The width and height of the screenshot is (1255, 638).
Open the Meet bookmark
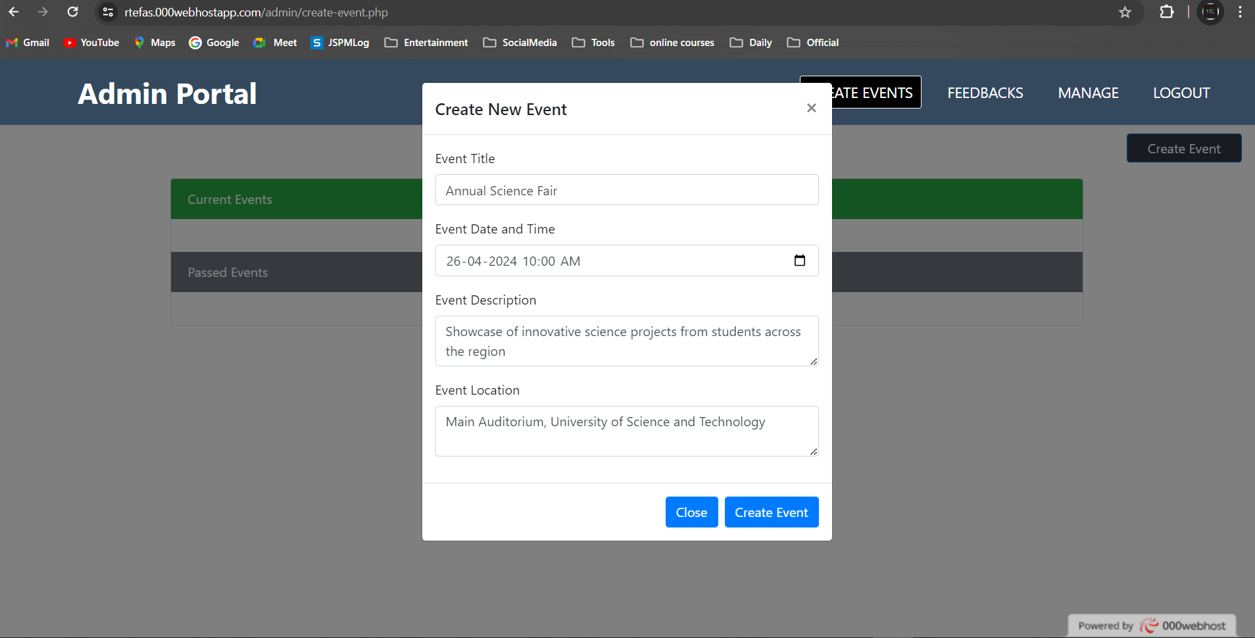[275, 42]
